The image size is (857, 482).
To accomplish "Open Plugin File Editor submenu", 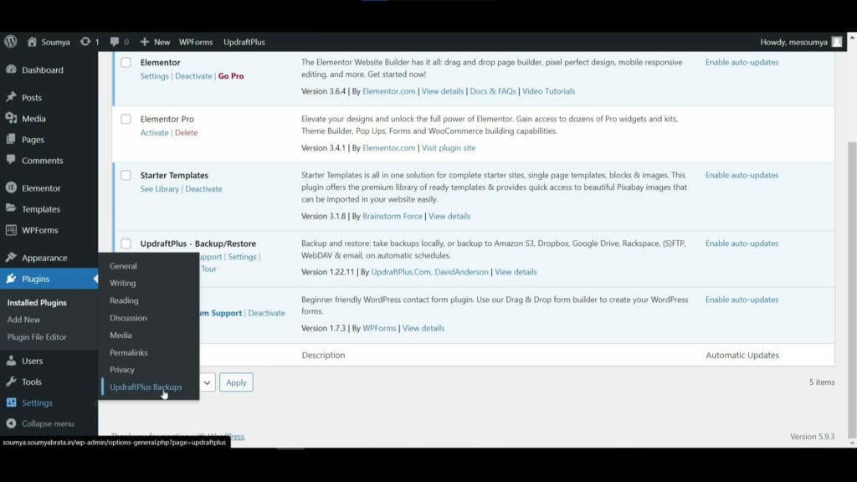I will (37, 337).
